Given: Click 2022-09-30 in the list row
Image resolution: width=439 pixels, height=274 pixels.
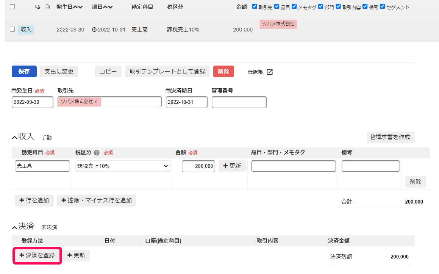Looking at the screenshot, I should click(x=70, y=30).
